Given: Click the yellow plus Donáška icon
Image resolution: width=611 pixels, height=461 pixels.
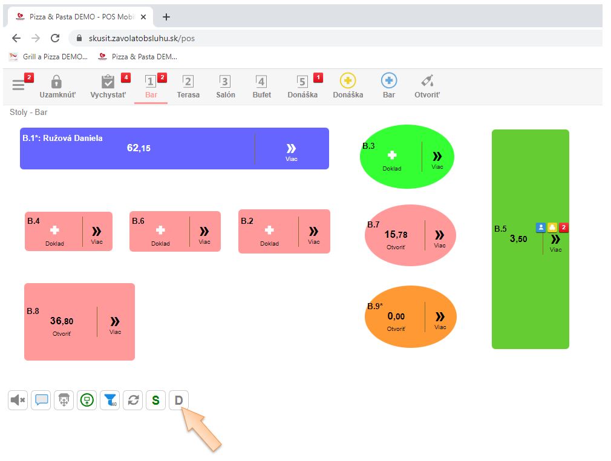Looking at the screenshot, I should 348,81.
